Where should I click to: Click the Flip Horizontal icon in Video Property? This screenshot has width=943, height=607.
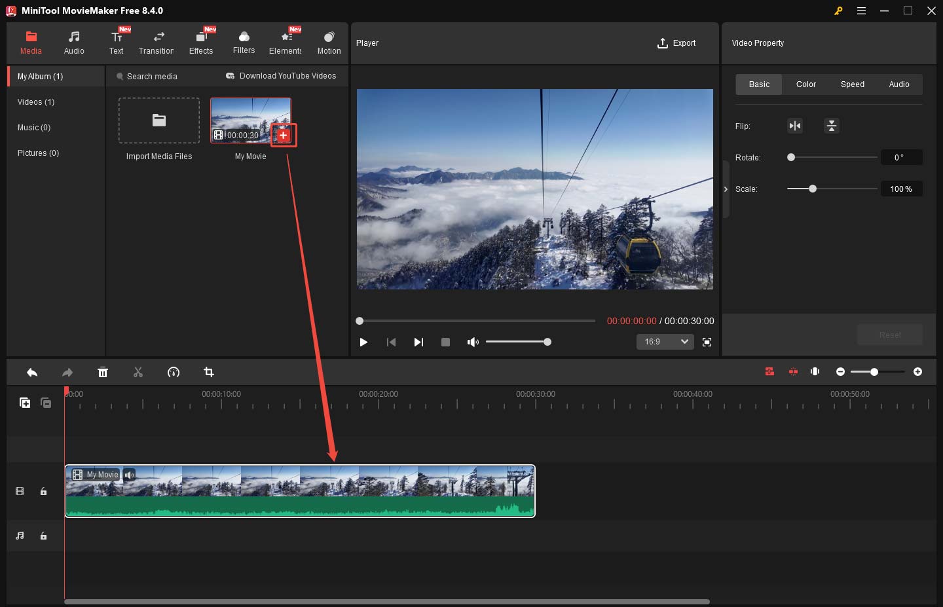795,125
